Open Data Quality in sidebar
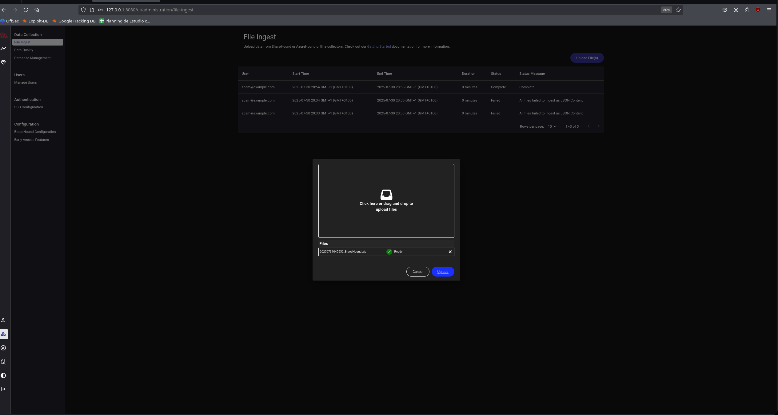 [24, 50]
